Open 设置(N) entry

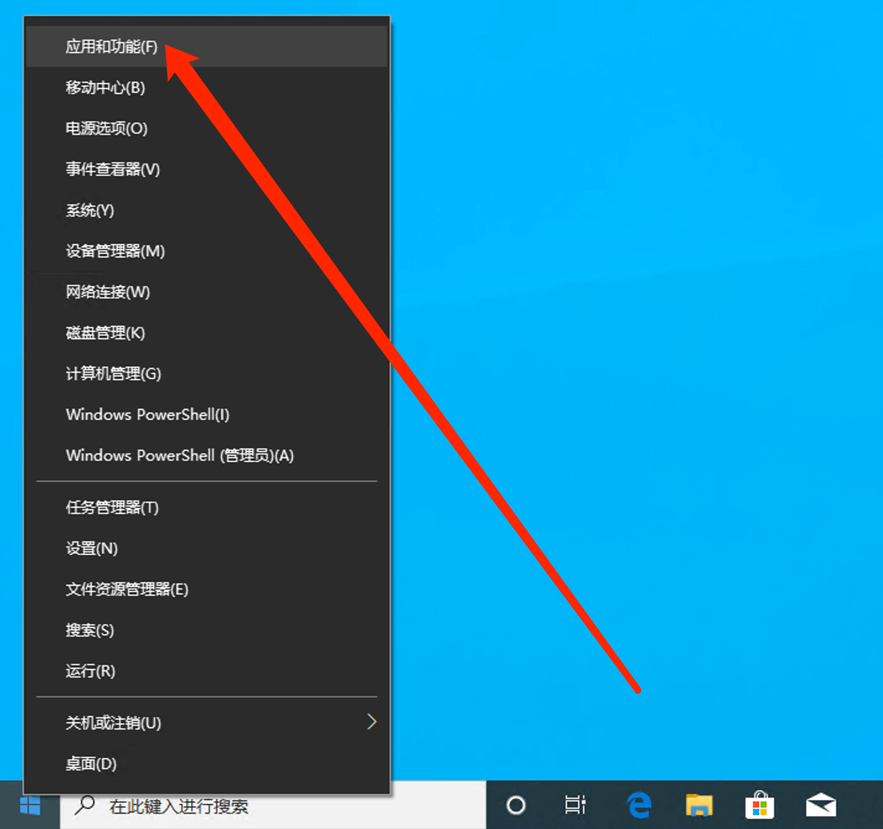(x=206, y=548)
